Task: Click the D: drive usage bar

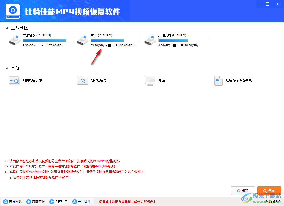Action: 116,40
